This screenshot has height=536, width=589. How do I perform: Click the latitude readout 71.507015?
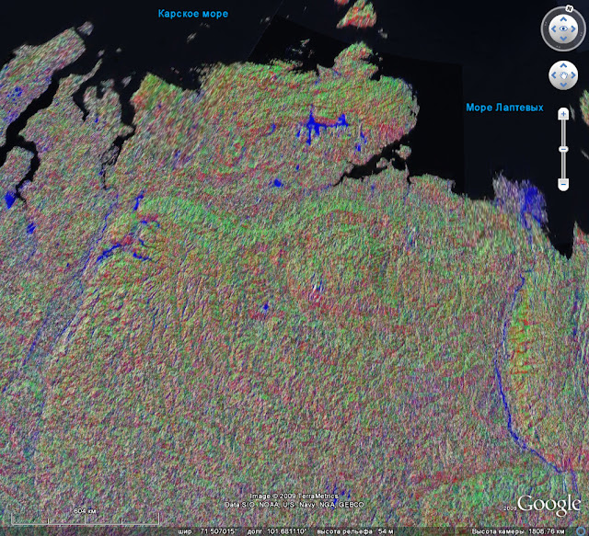click(x=218, y=531)
